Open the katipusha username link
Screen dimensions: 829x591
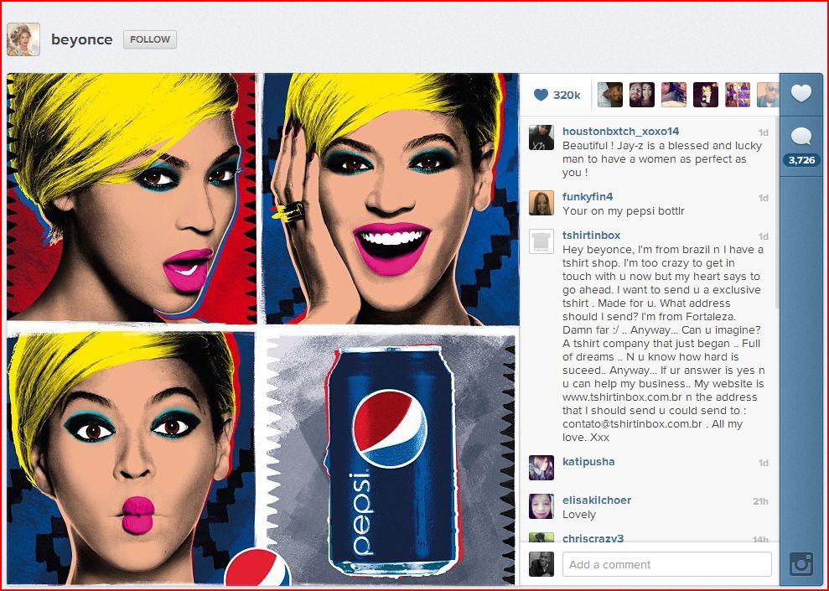(x=588, y=462)
